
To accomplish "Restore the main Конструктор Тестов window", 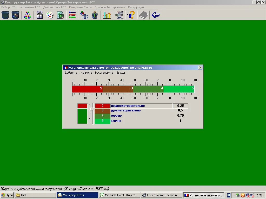I will pyautogui.click(x=258, y=2).
